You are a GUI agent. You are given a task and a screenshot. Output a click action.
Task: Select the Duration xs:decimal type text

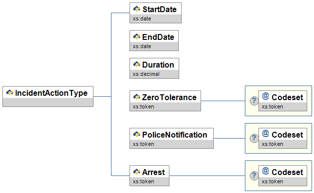click(x=146, y=74)
